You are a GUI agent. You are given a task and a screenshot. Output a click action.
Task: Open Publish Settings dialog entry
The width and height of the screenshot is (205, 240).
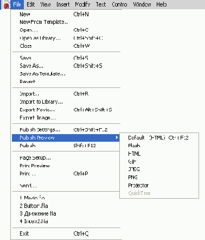coord(66,130)
